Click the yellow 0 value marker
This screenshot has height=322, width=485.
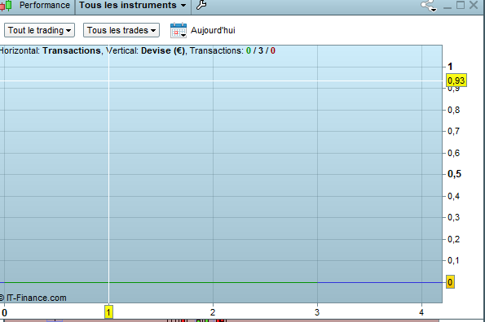pyautogui.click(x=450, y=282)
